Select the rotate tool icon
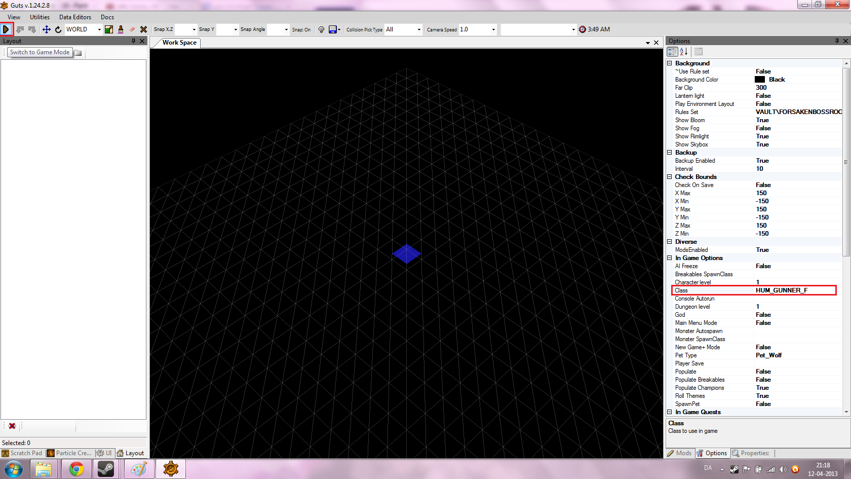 [58, 29]
